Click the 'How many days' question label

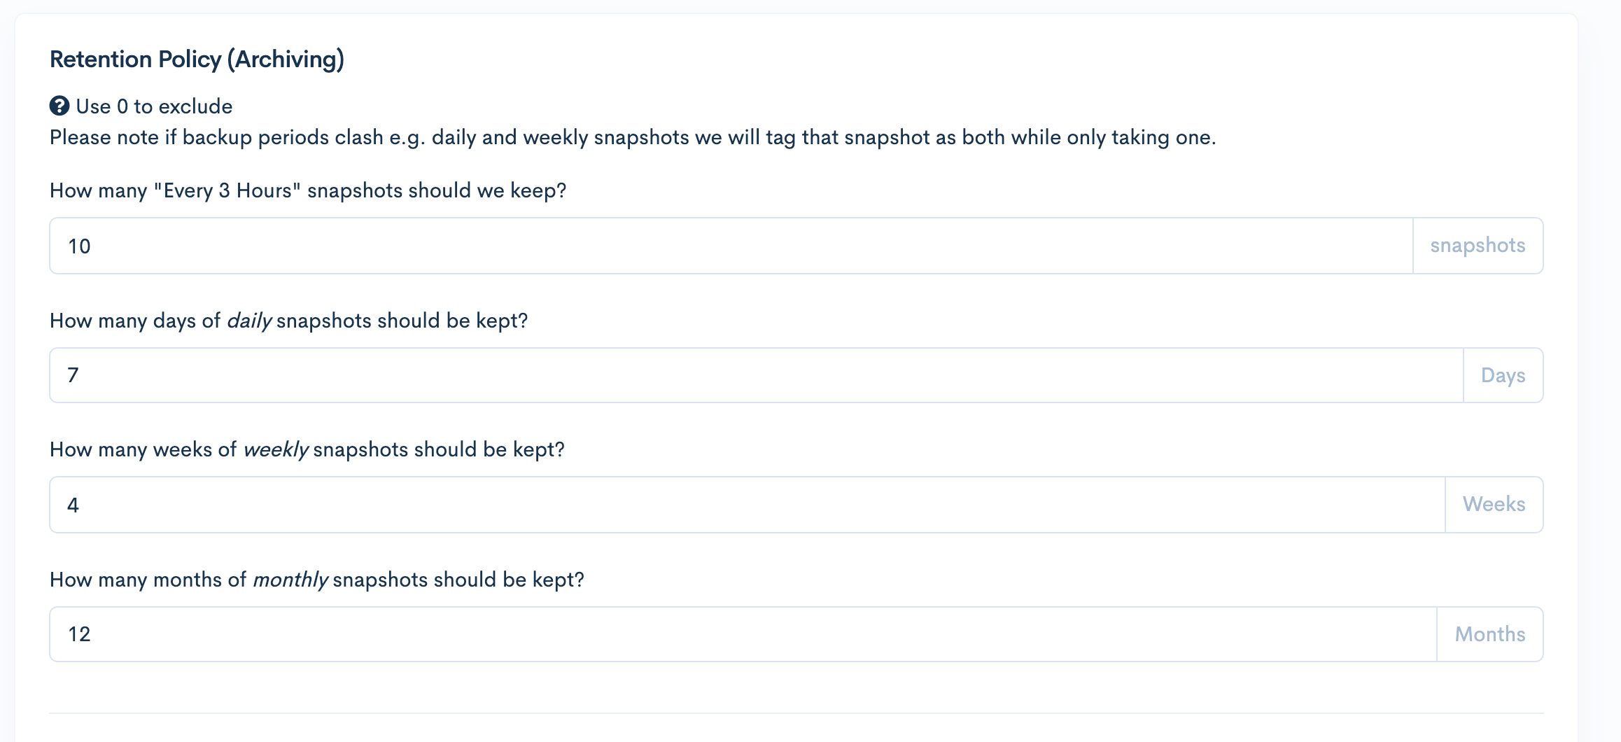coord(288,321)
